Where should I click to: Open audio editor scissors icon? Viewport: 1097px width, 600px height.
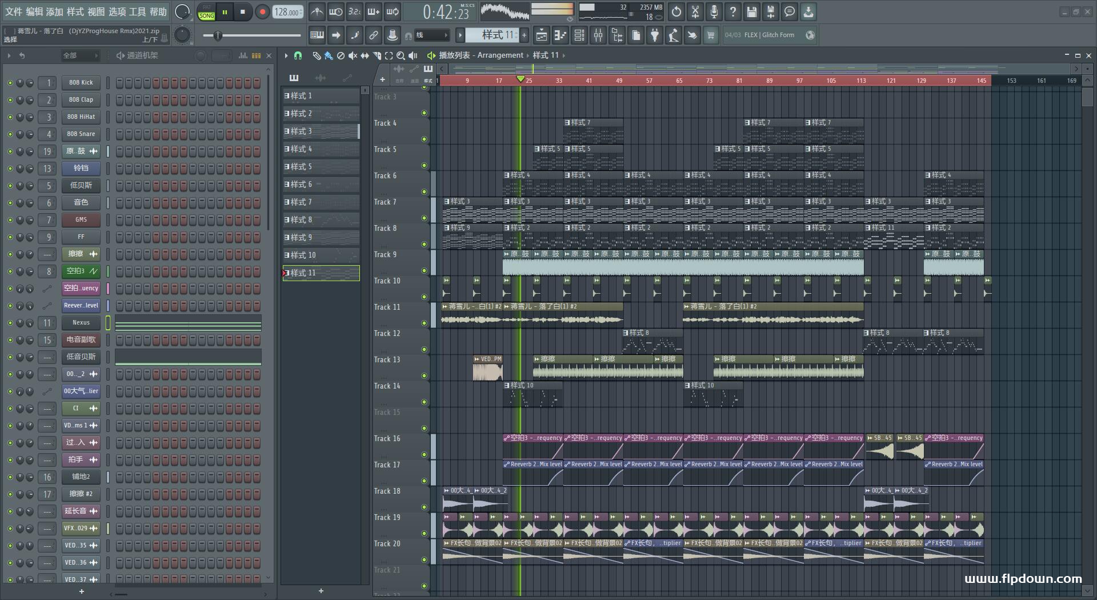(x=695, y=11)
